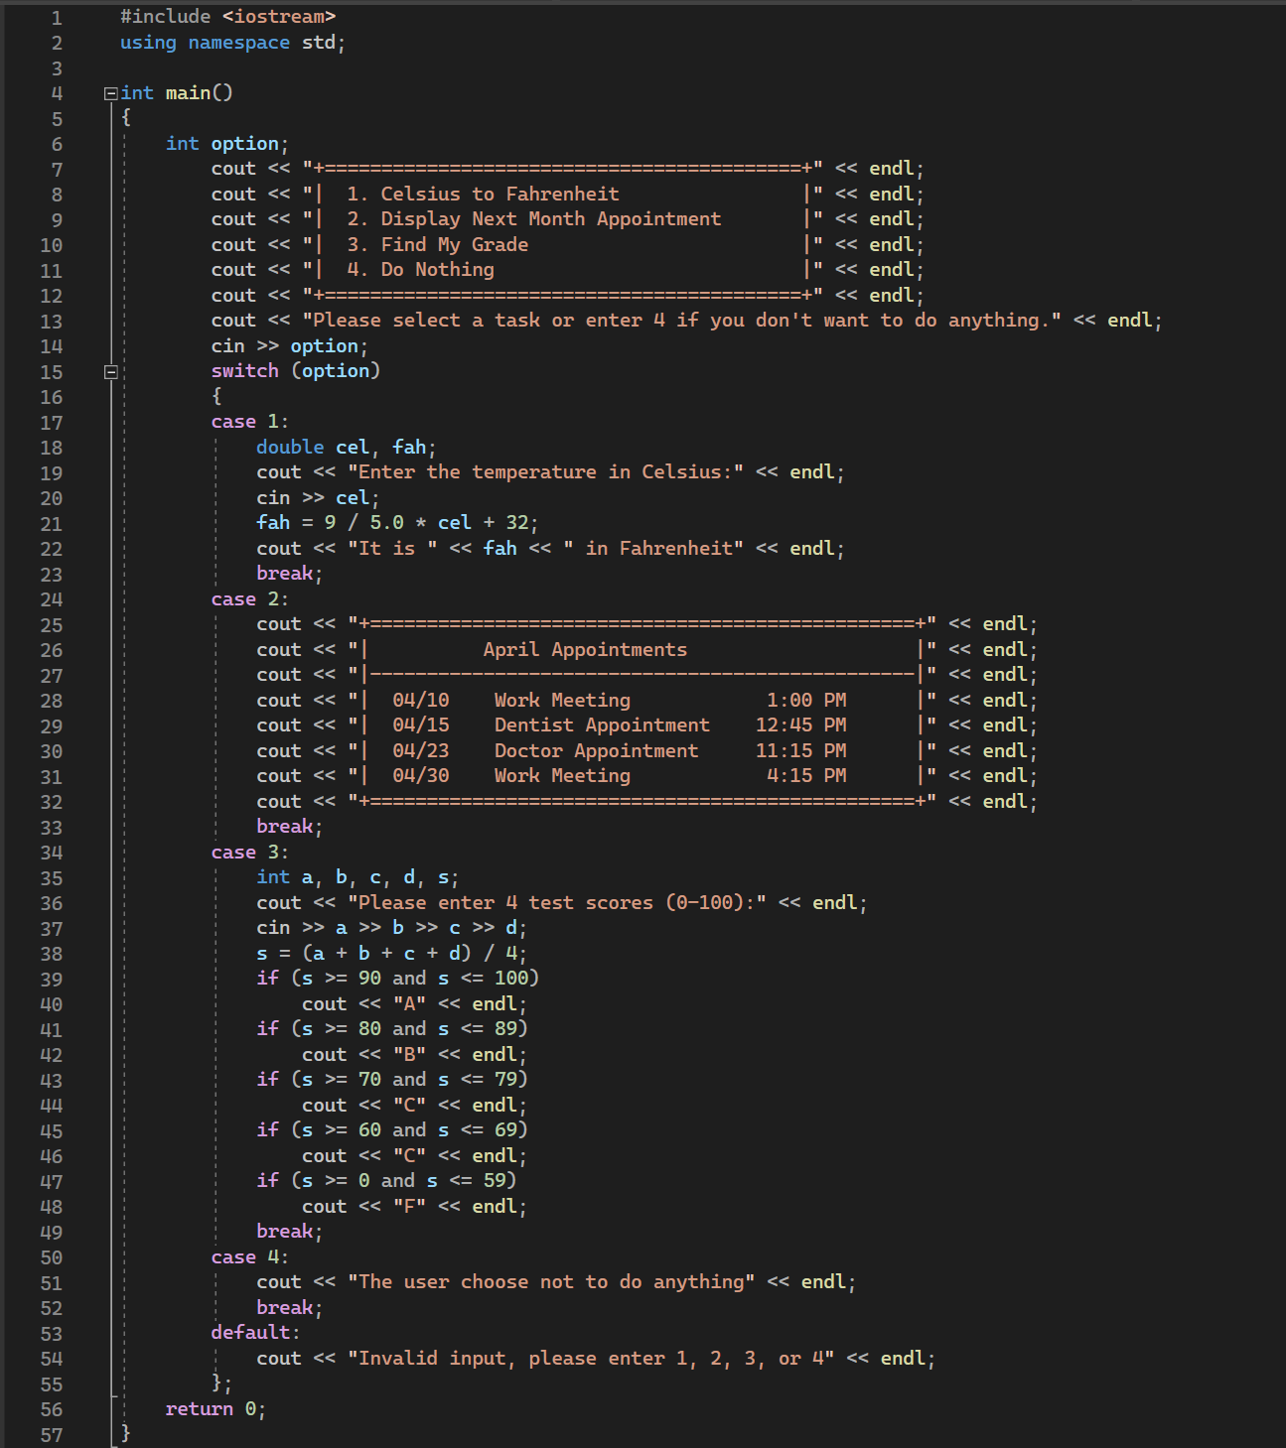Click the 'case 4:' label
The image size is (1286, 1448).
click(249, 1257)
